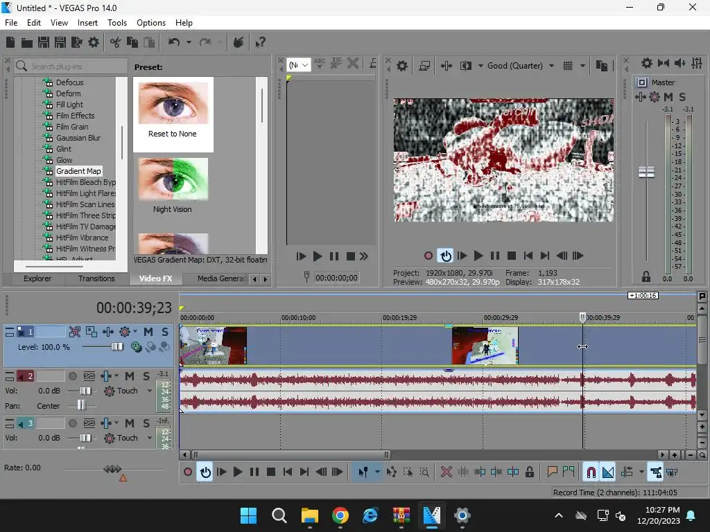This screenshot has height=532, width=710.
Task: Play the trimmer window
Action: [x=318, y=256]
